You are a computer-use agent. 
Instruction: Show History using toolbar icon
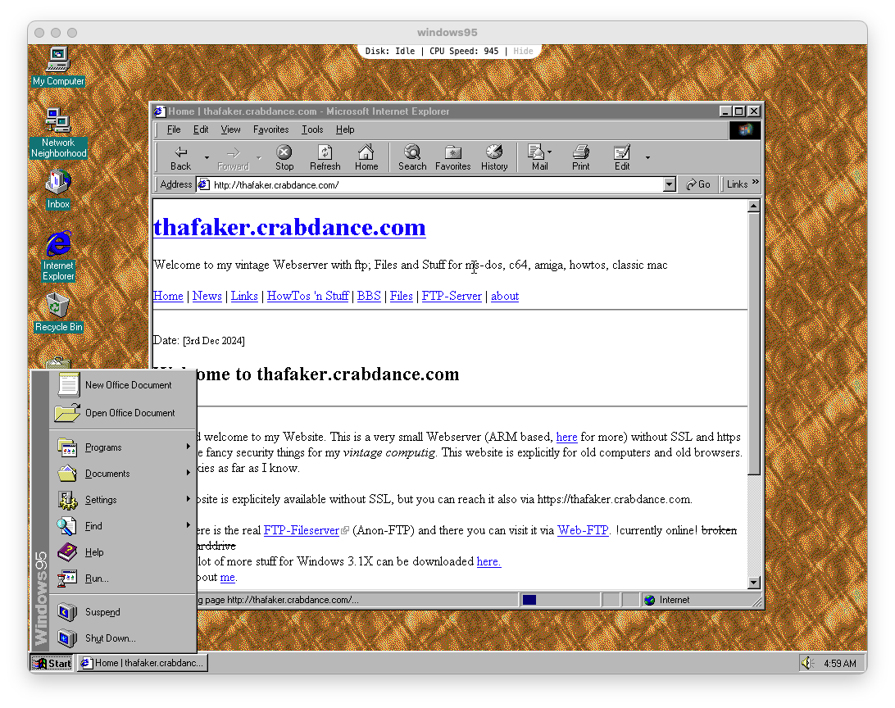[494, 152]
